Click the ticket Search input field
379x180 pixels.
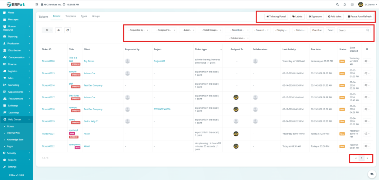point(352,30)
